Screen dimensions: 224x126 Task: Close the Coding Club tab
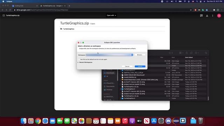tap(37, 6)
